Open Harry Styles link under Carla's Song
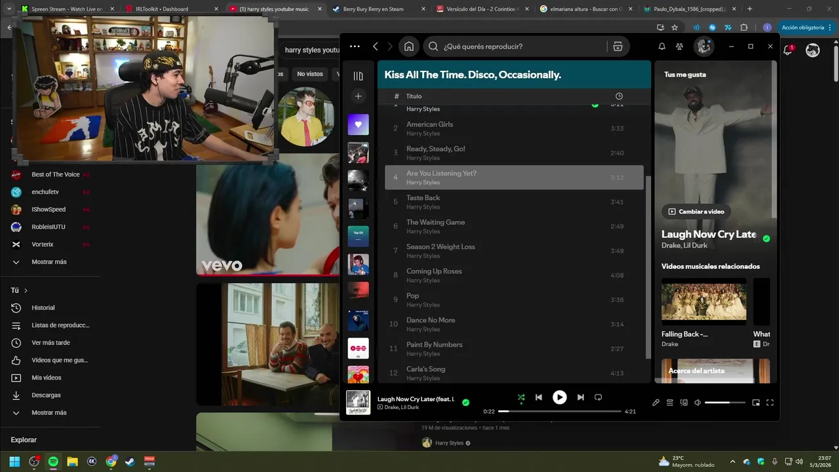The height and width of the screenshot is (472, 839). click(423, 378)
